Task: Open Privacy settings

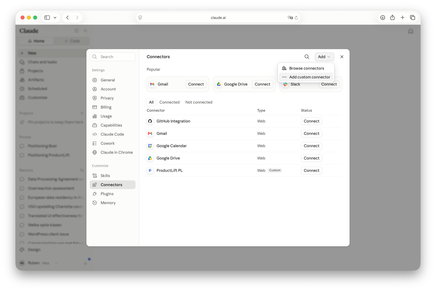Action: (113, 98)
